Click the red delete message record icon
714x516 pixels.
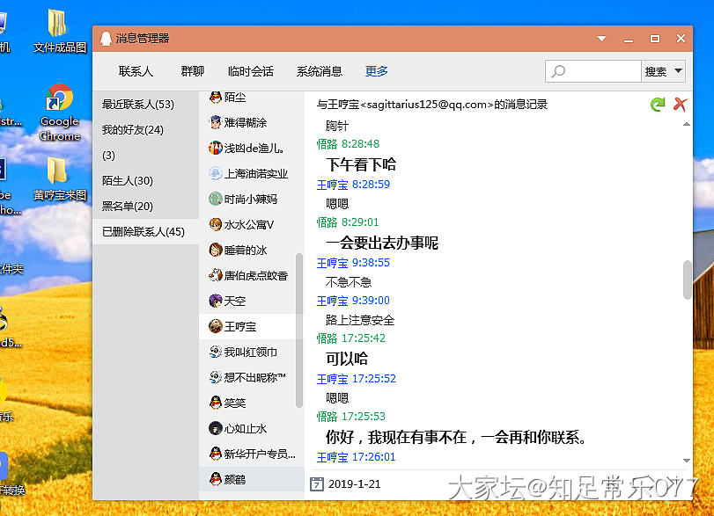(x=679, y=105)
